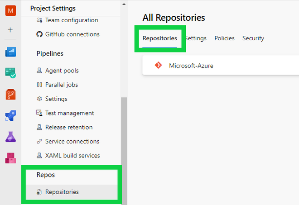Open GitHub connections settings

[72, 34]
